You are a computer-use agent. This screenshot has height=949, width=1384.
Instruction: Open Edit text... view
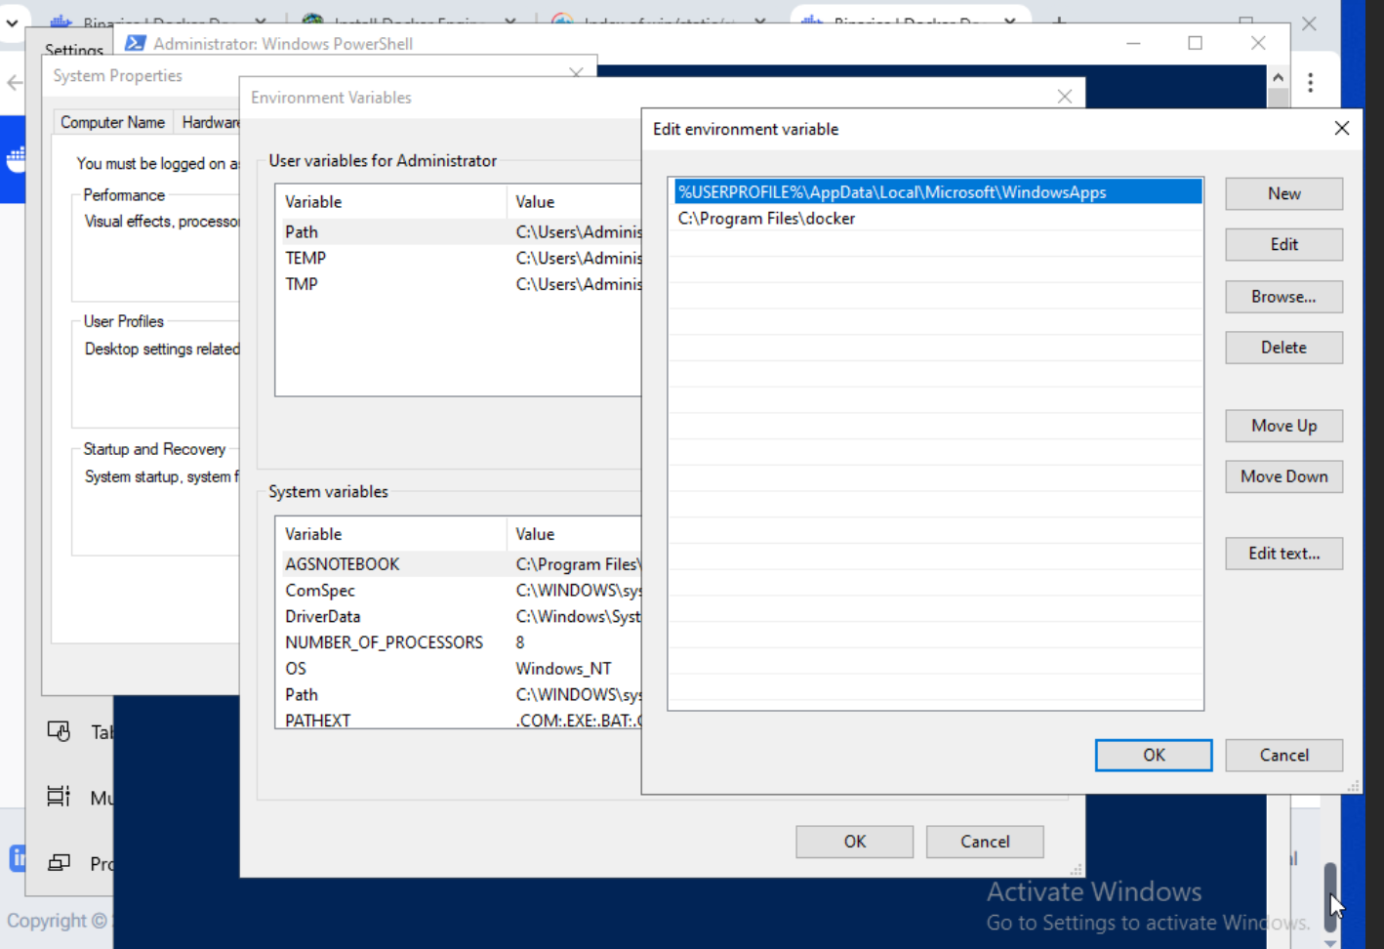click(x=1283, y=554)
